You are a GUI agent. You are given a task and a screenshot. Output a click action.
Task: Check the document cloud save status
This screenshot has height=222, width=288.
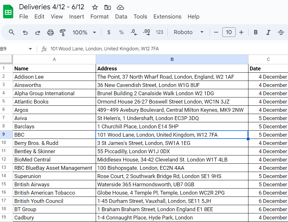pos(120,7)
